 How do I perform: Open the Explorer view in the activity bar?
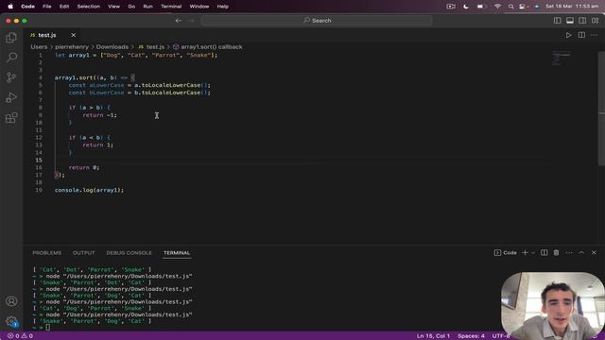11,38
